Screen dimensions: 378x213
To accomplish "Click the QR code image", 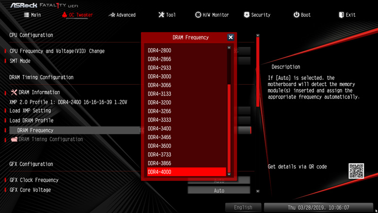I will 356,171.
